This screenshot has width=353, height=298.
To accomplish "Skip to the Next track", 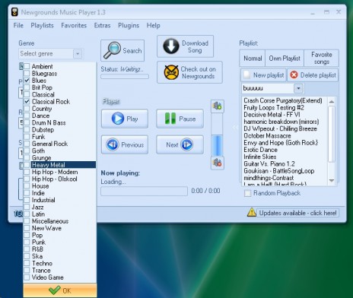I will (180, 144).
